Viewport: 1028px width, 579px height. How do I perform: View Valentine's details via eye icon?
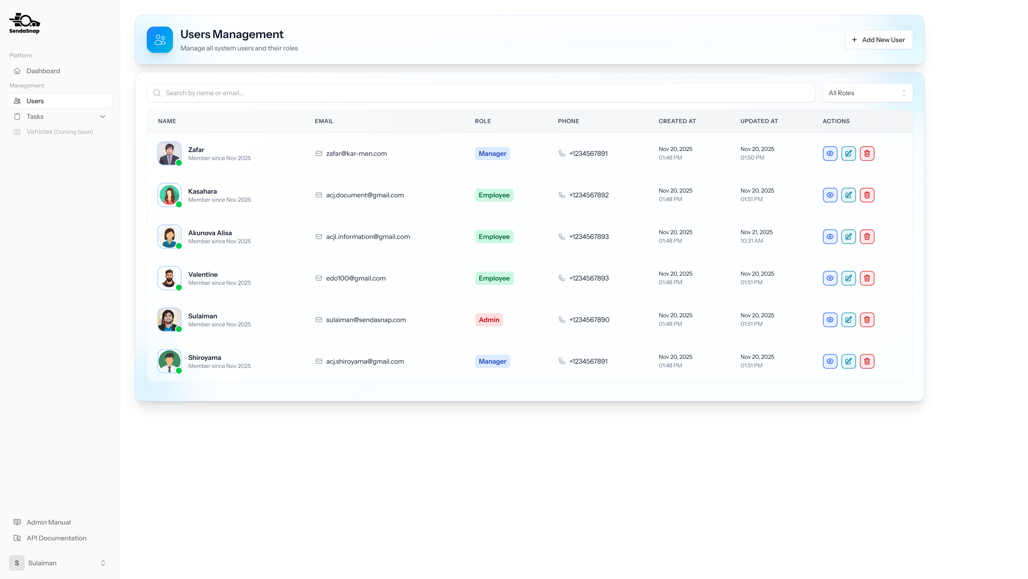(830, 278)
